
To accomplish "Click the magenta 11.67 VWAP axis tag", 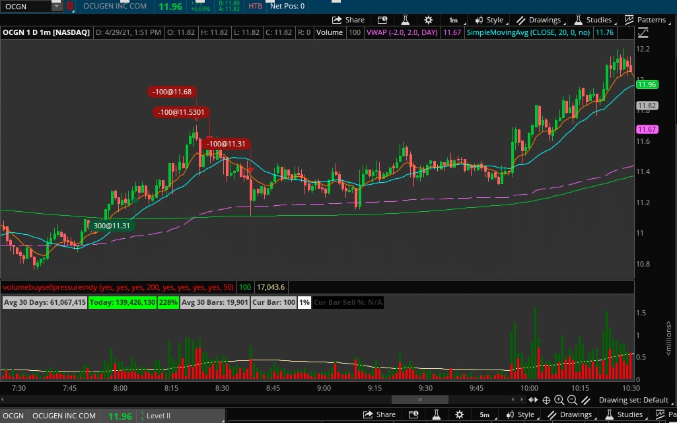I will click(x=647, y=129).
